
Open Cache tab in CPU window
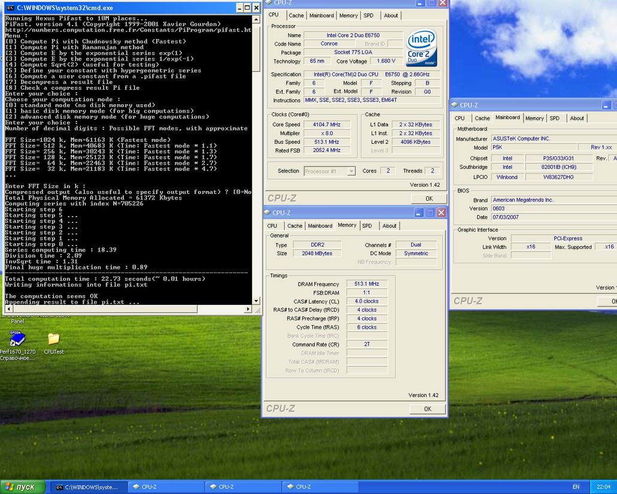pyautogui.click(x=296, y=16)
